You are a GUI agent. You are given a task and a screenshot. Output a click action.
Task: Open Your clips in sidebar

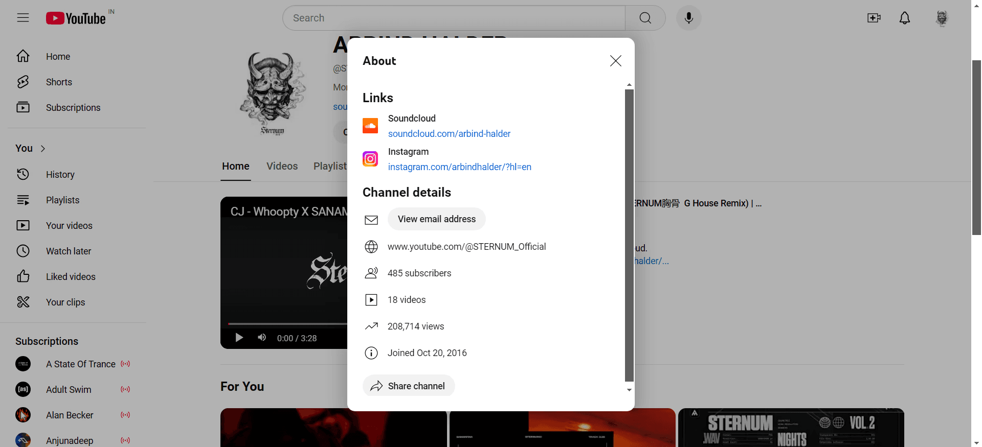coord(77,302)
